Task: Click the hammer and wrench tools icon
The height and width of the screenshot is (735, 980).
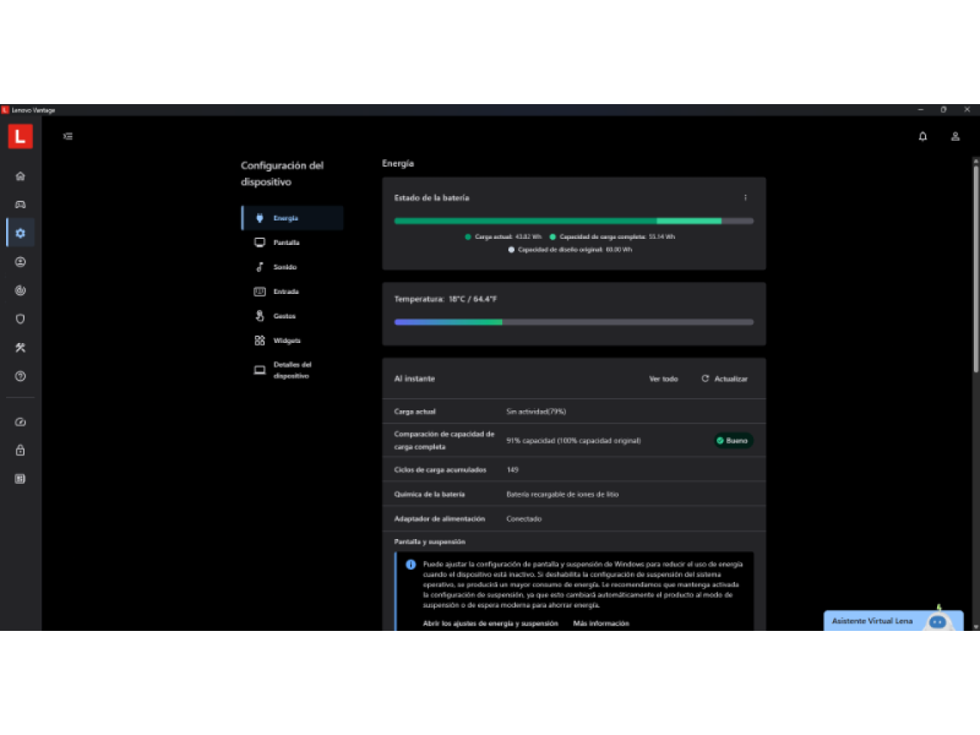Action: pyautogui.click(x=21, y=348)
